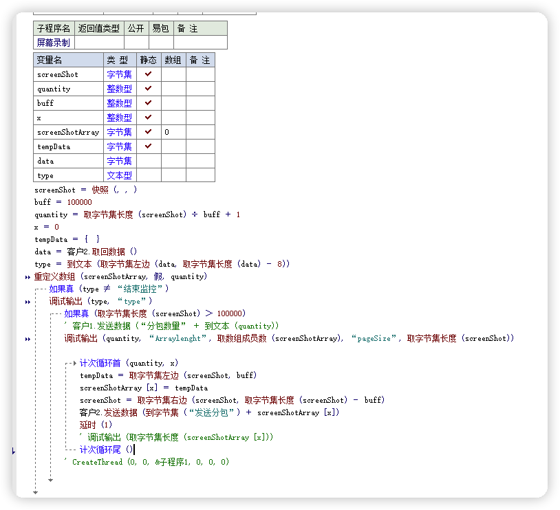Click the 重定义数组 command

54,276
